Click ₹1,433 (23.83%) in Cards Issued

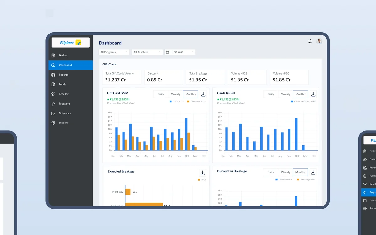tap(230, 99)
